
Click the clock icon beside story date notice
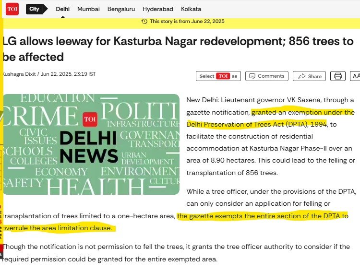144,21
